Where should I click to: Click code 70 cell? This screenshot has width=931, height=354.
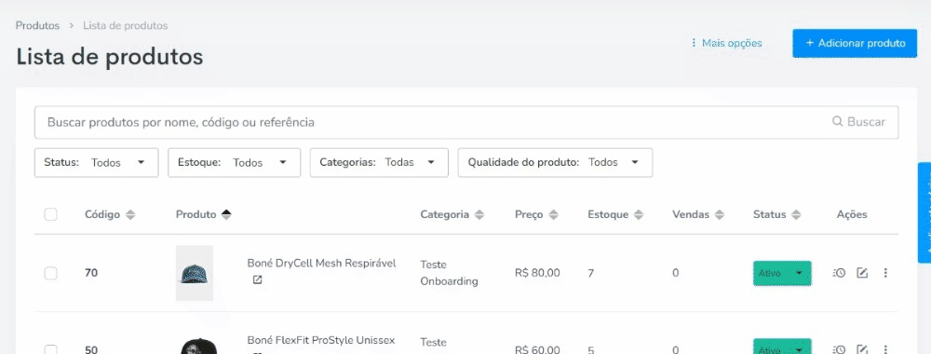91,273
